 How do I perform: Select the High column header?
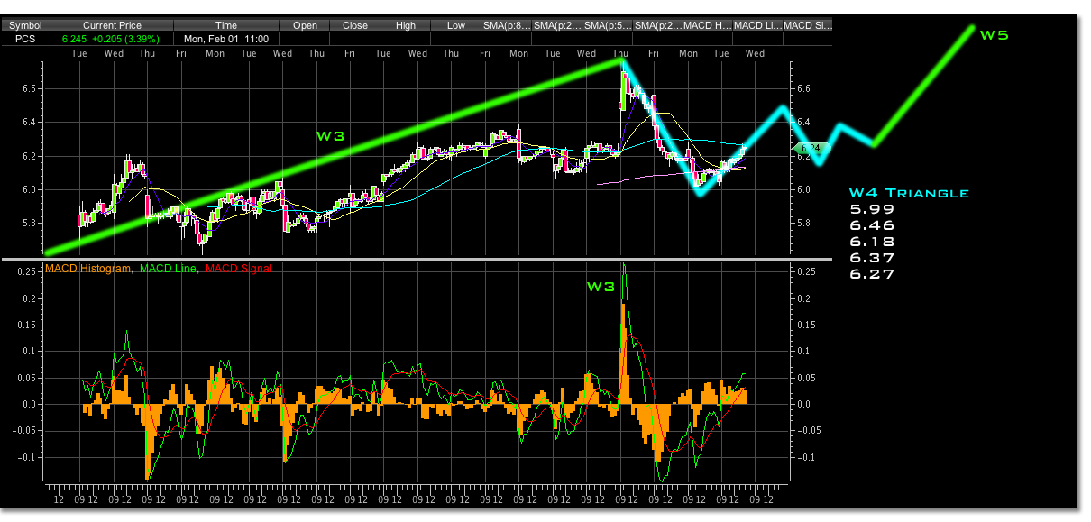point(406,25)
